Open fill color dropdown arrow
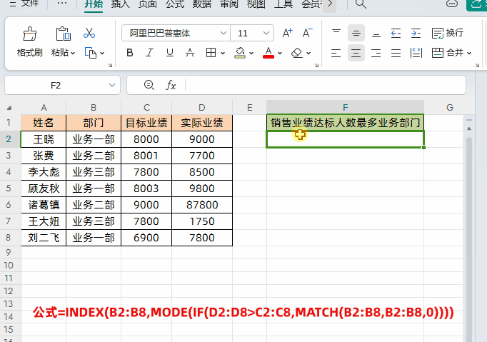 pos(251,53)
